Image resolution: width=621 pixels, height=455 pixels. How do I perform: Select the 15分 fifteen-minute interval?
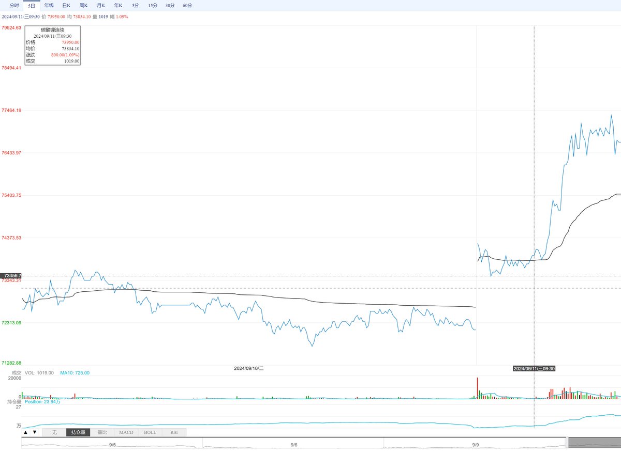[x=152, y=5]
